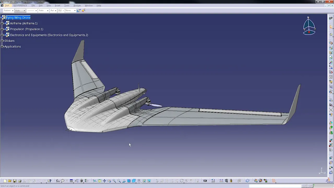
Task: Open the Tools menu
Action: [x=67, y=5]
